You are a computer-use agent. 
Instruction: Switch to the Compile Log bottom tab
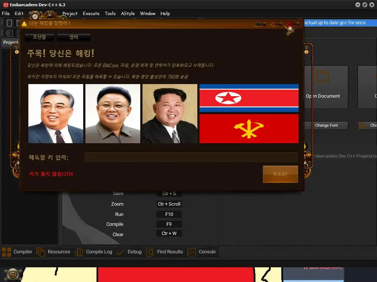94,252
